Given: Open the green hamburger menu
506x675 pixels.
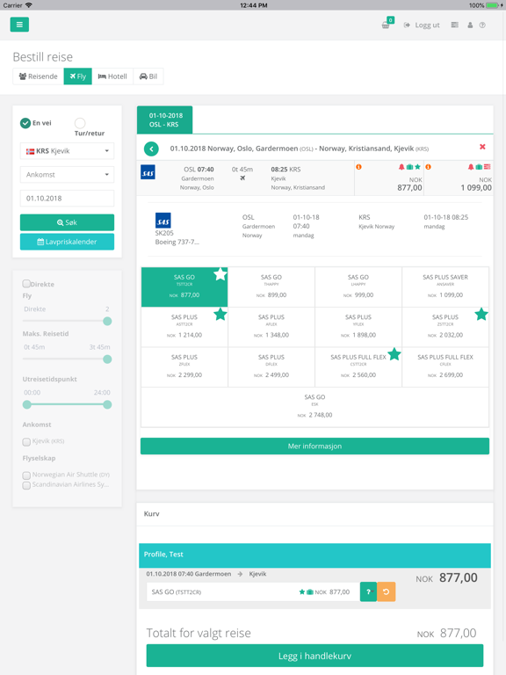Looking at the screenshot, I should click(x=19, y=25).
